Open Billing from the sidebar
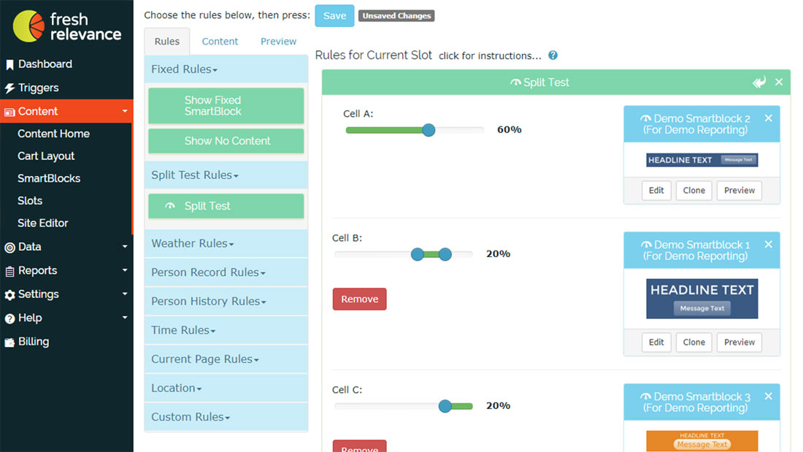Viewport: 803px width, 452px height. click(x=34, y=342)
